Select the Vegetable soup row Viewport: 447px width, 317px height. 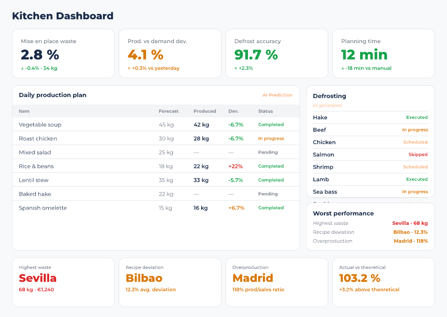40,125
